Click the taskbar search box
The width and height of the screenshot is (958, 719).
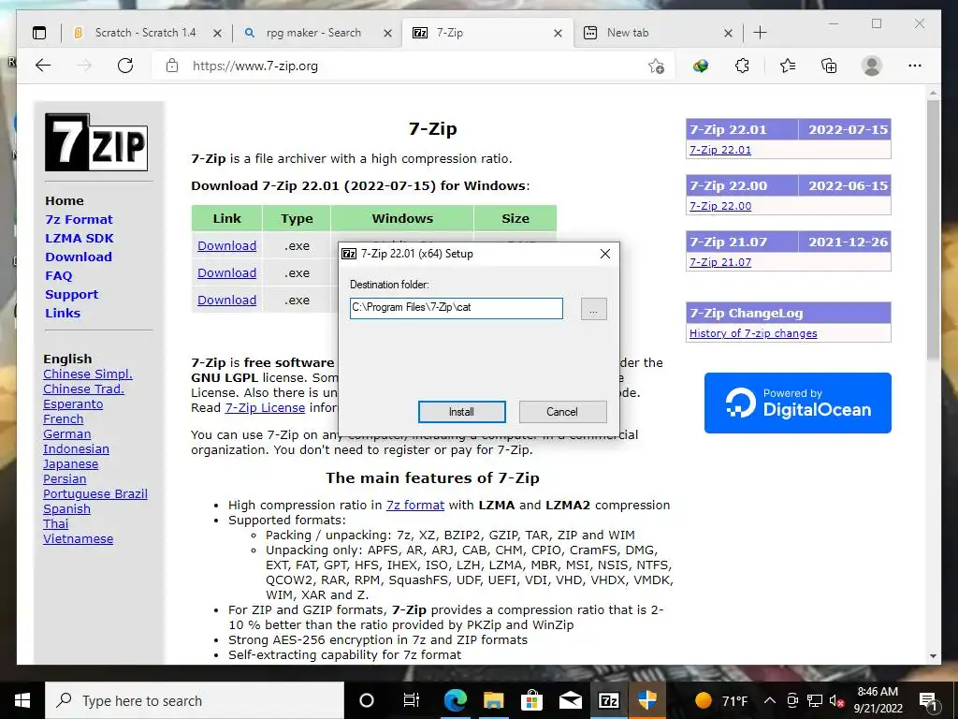pyautogui.click(x=195, y=700)
